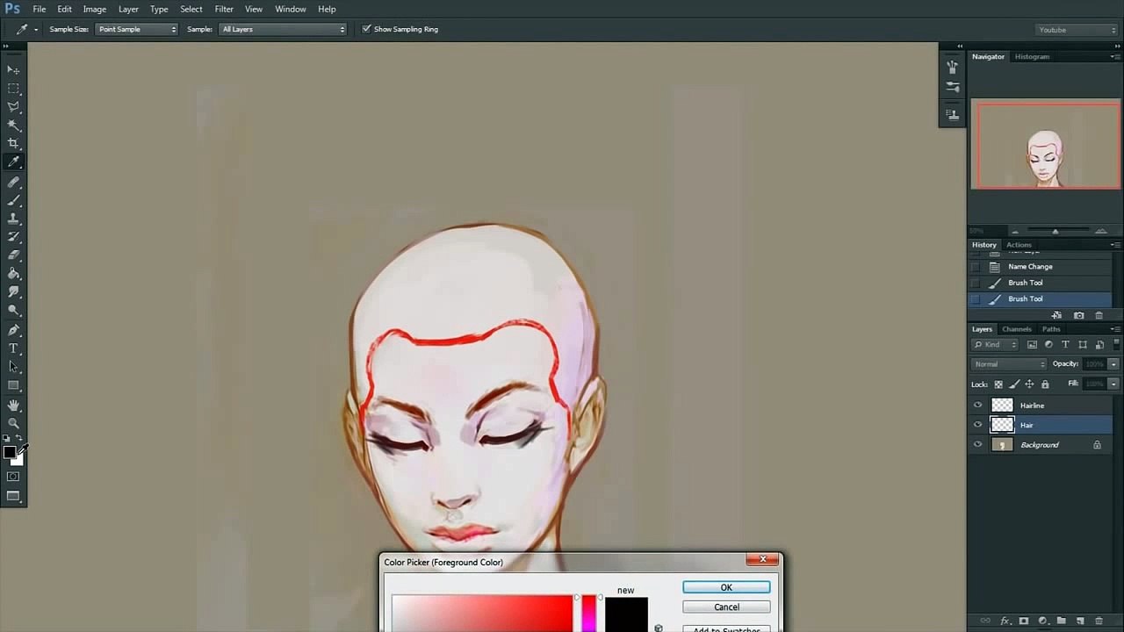Select the Polygonal Lasso tool
1124x632 pixels.
13,107
